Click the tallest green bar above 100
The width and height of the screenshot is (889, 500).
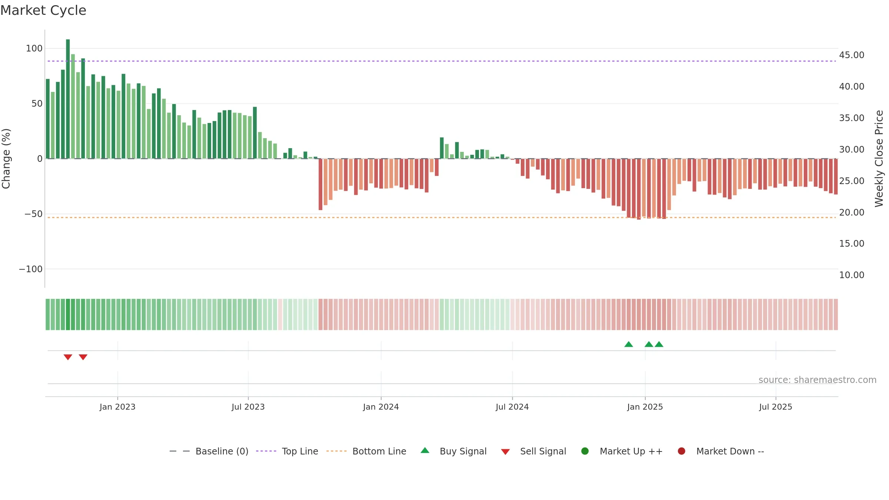click(x=68, y=99)
